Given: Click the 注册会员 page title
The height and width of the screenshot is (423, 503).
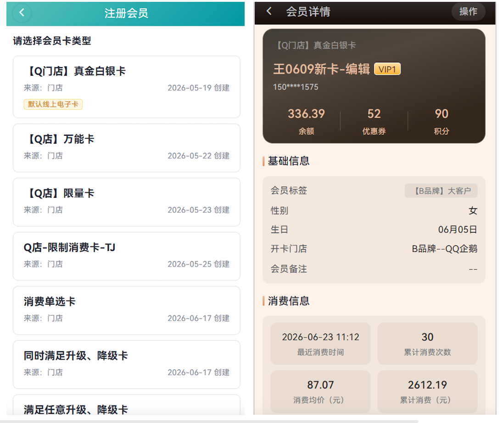Looking at the screenshot, I should point(126,13).
